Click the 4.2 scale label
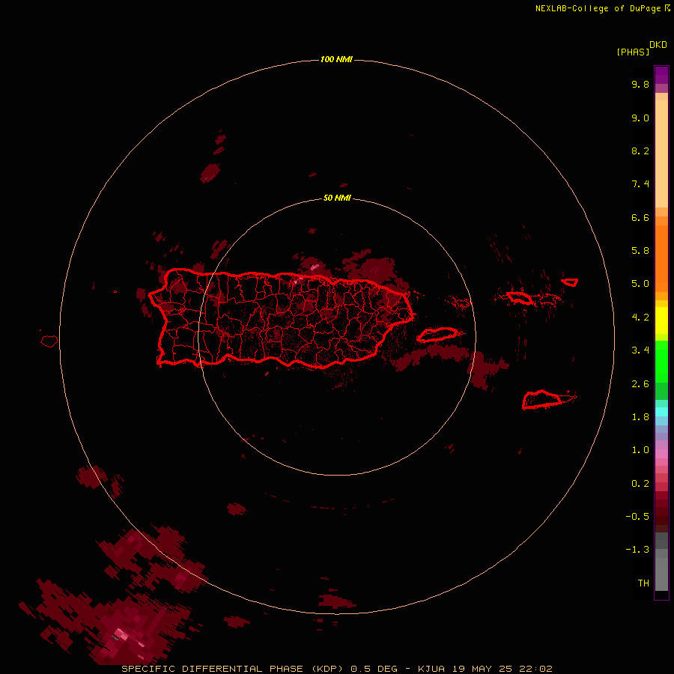The image size is (674, 674). [640, 318]
